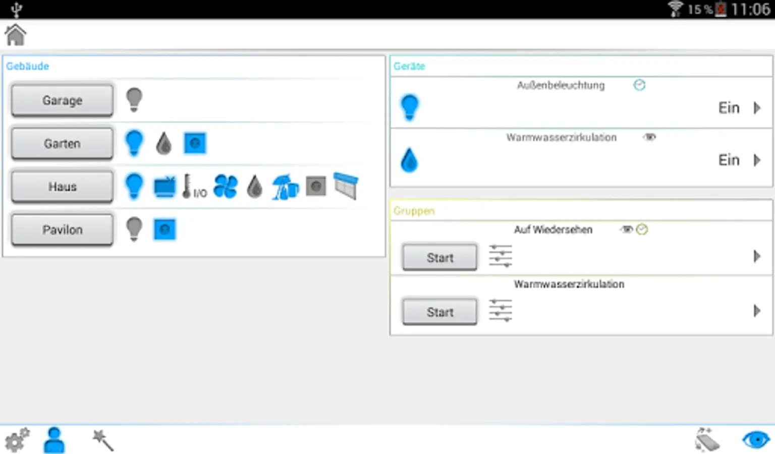The image size is (775, 454).
Task: Open the Home icon at top left
Action: pyautogui.click(x=15, y=35)
